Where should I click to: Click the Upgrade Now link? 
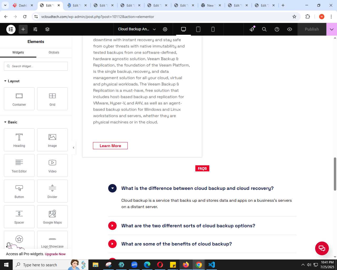coord(55,254)
